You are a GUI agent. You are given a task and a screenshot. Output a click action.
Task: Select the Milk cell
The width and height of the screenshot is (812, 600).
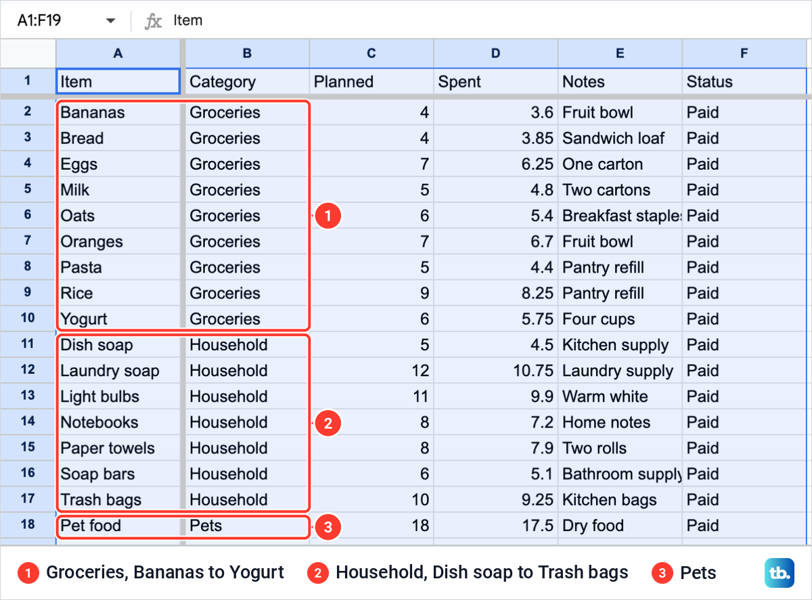click(118, 189)
